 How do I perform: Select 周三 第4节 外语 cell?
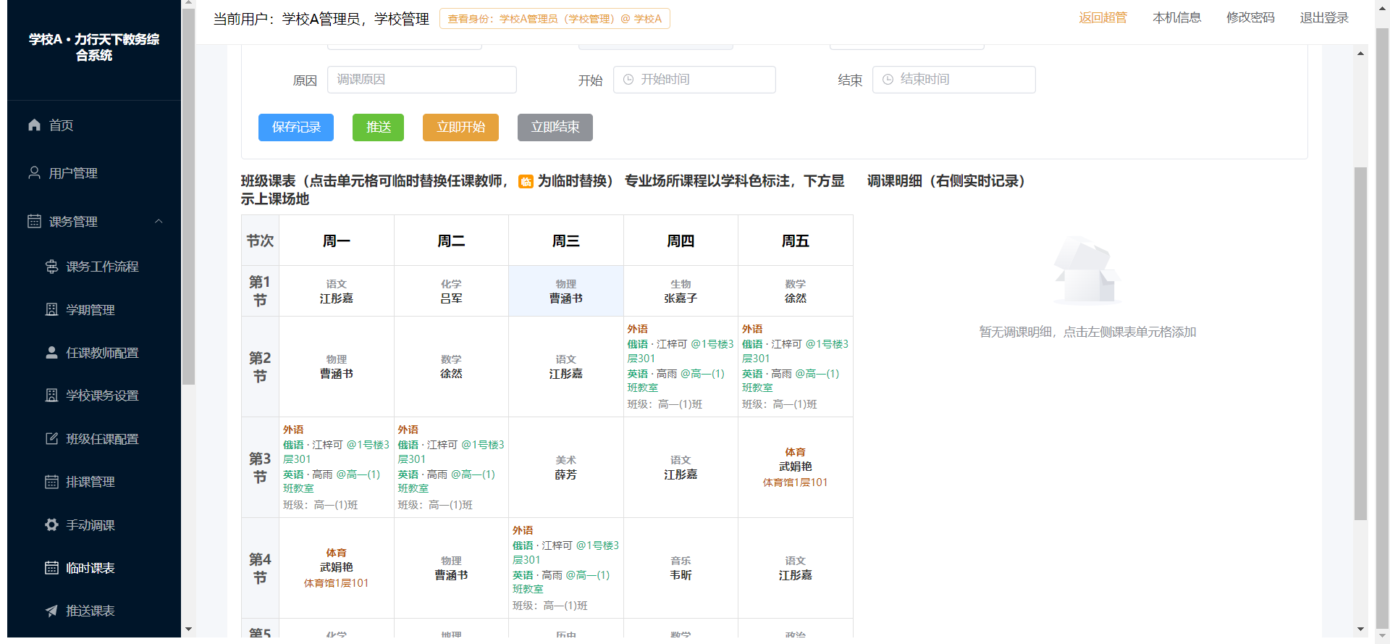[x=566, y=568]
